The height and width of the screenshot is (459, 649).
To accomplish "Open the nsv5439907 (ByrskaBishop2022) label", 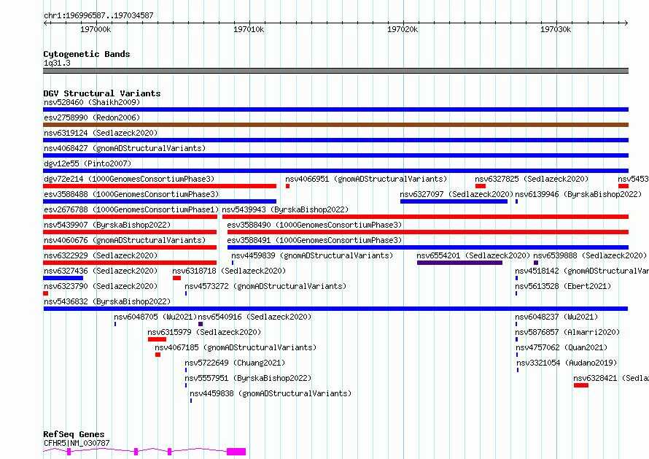I will tap(107, 225).
